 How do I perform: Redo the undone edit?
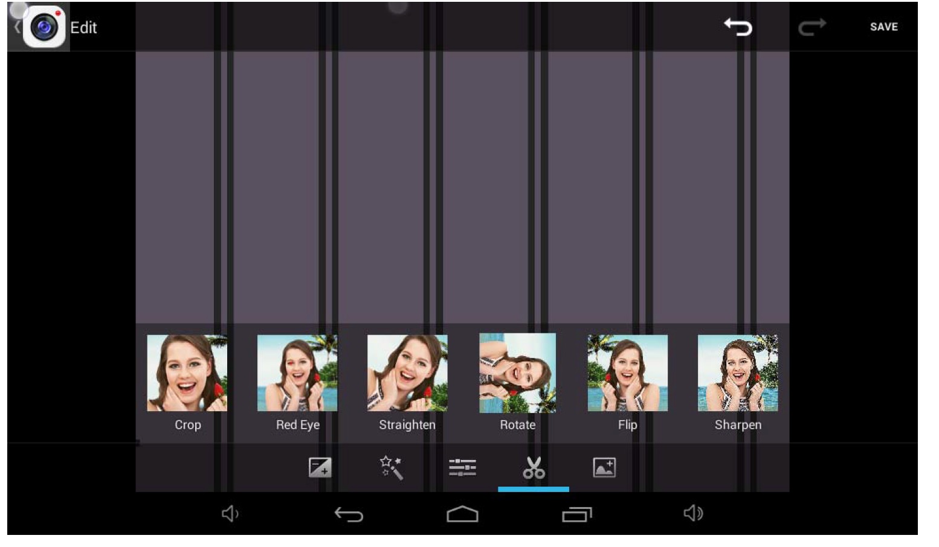click(812, 27)
